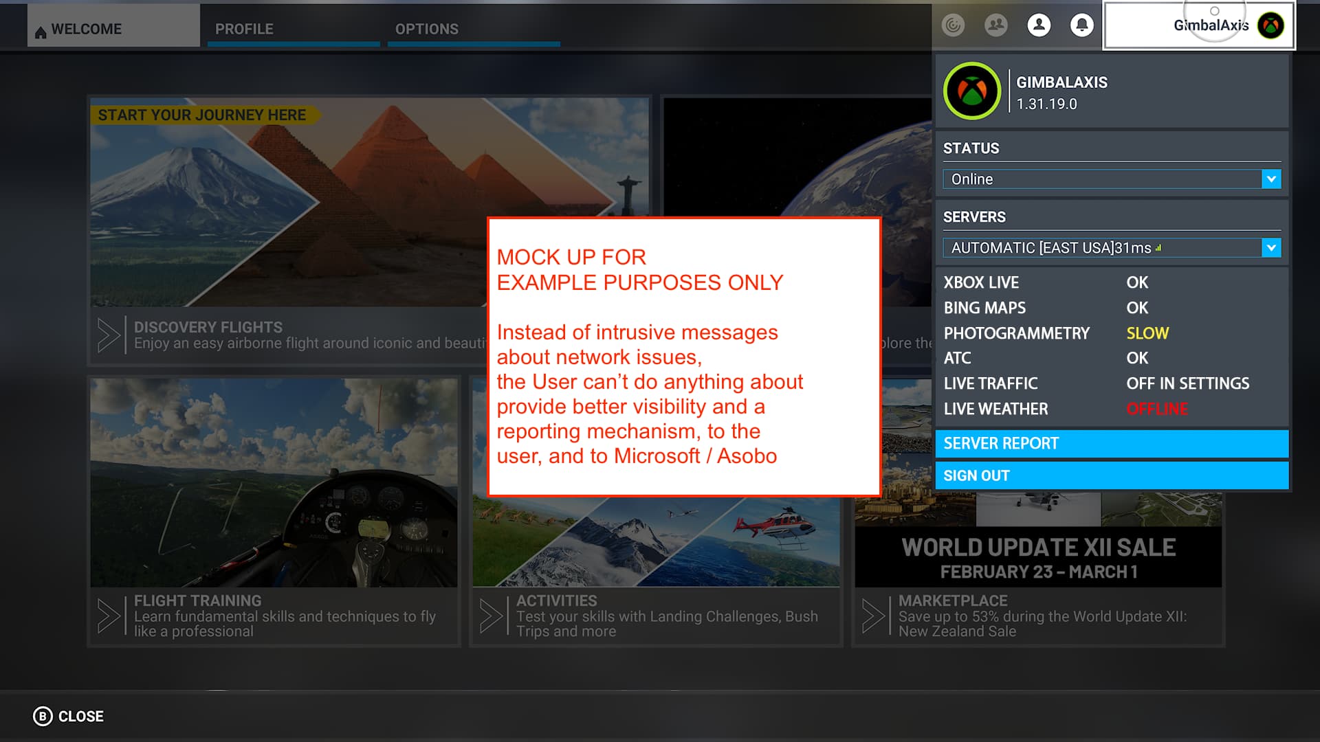The width and height of the screenshot is (1320, 742).
Task: Click the Discovery Flights arrow icon
Action: (109, 335)
